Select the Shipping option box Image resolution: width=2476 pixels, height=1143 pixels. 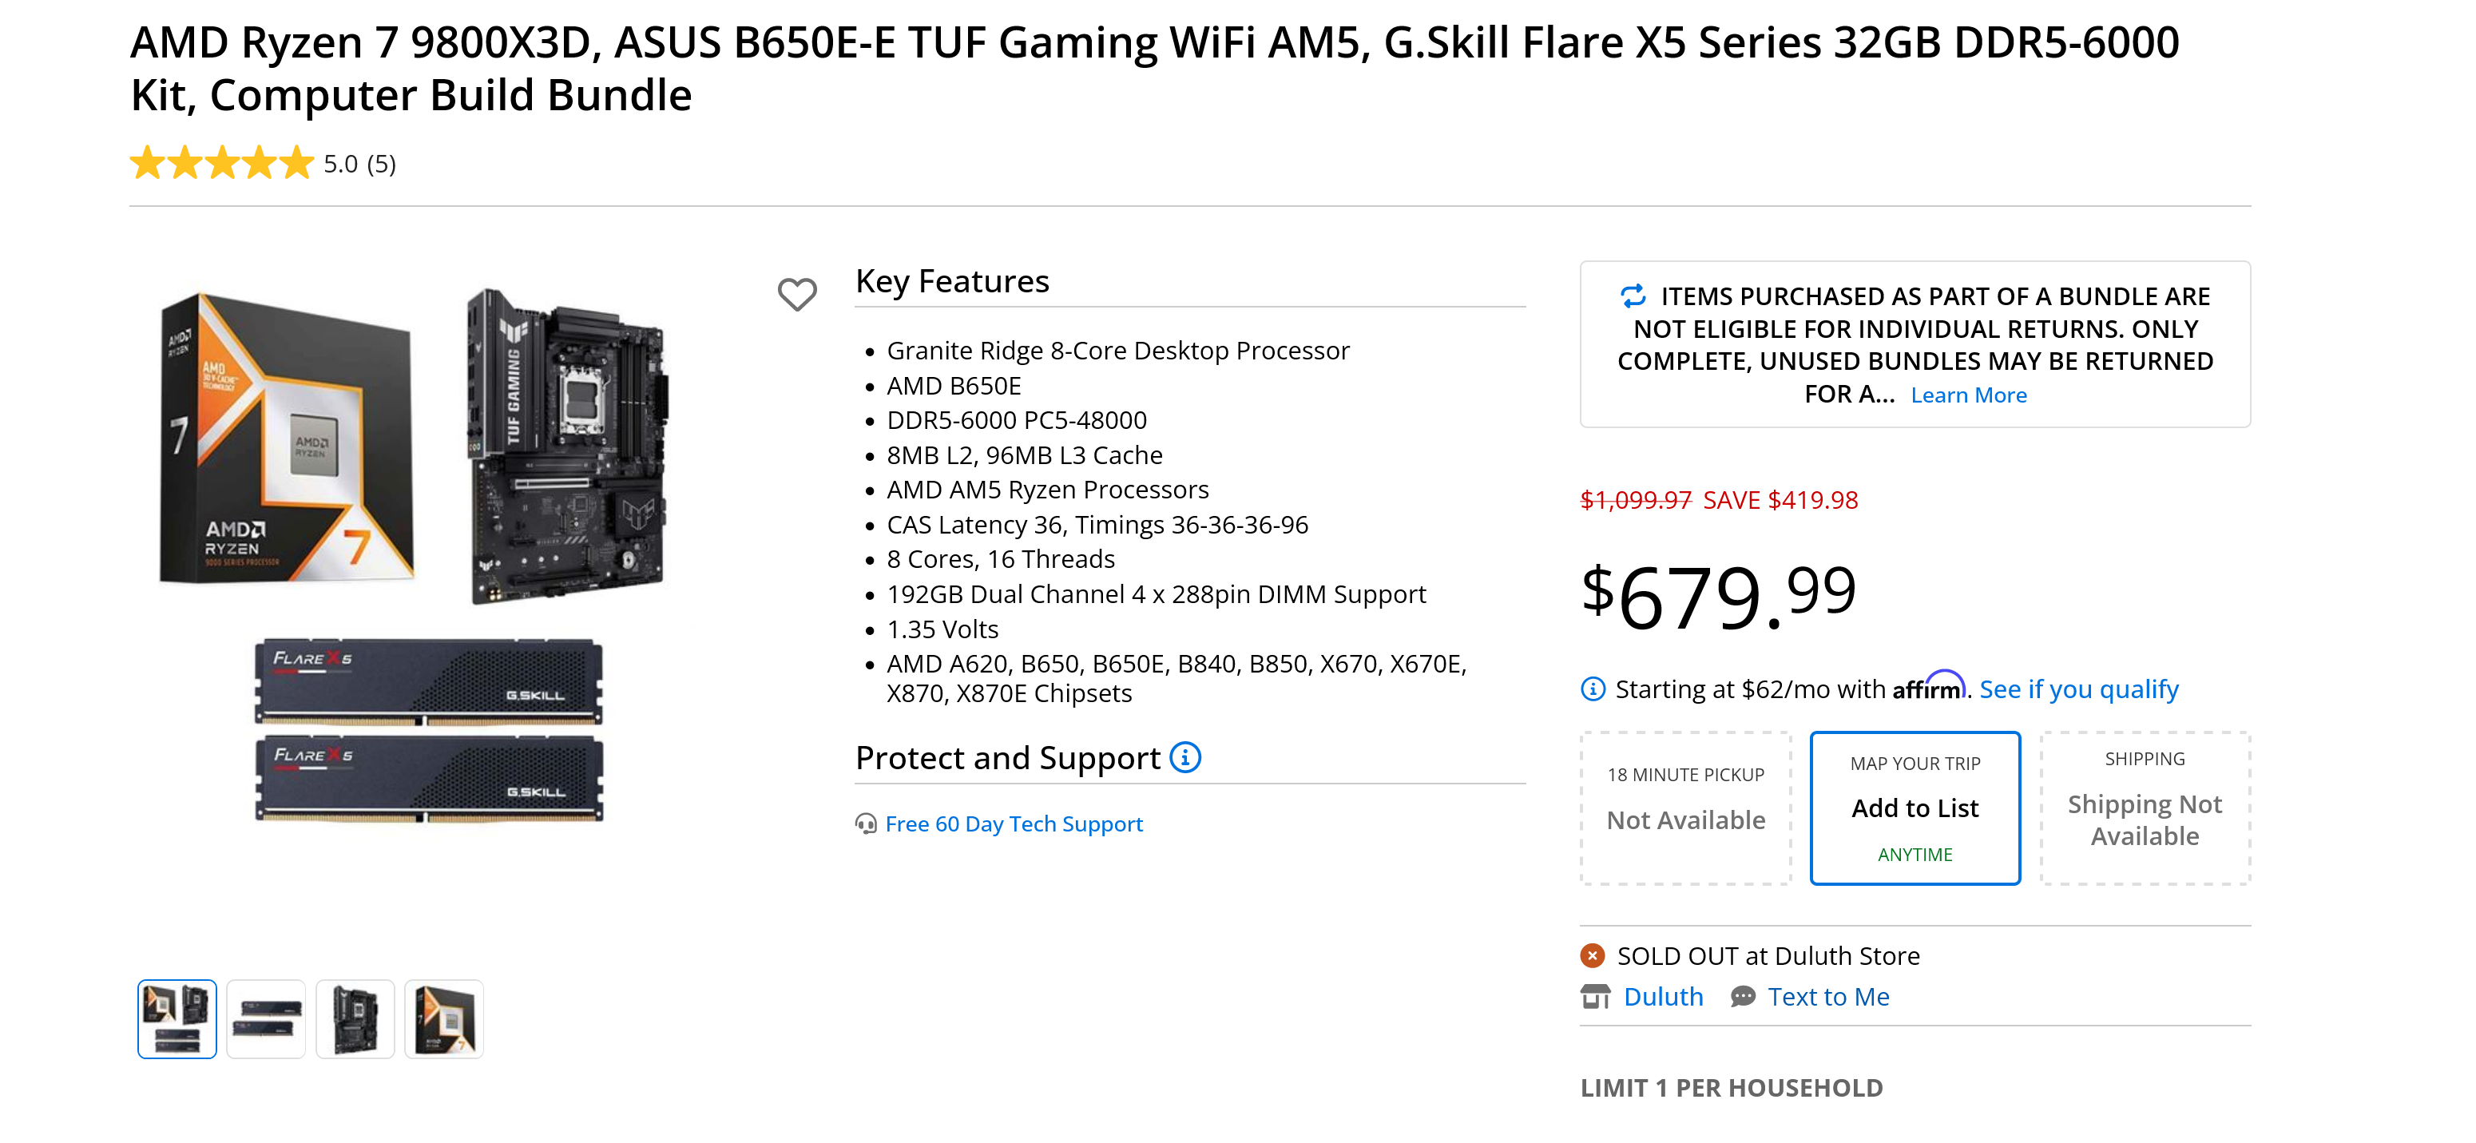(2145, 808)
